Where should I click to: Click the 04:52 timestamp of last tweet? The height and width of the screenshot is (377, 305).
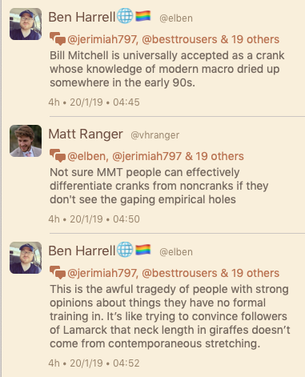126,363
